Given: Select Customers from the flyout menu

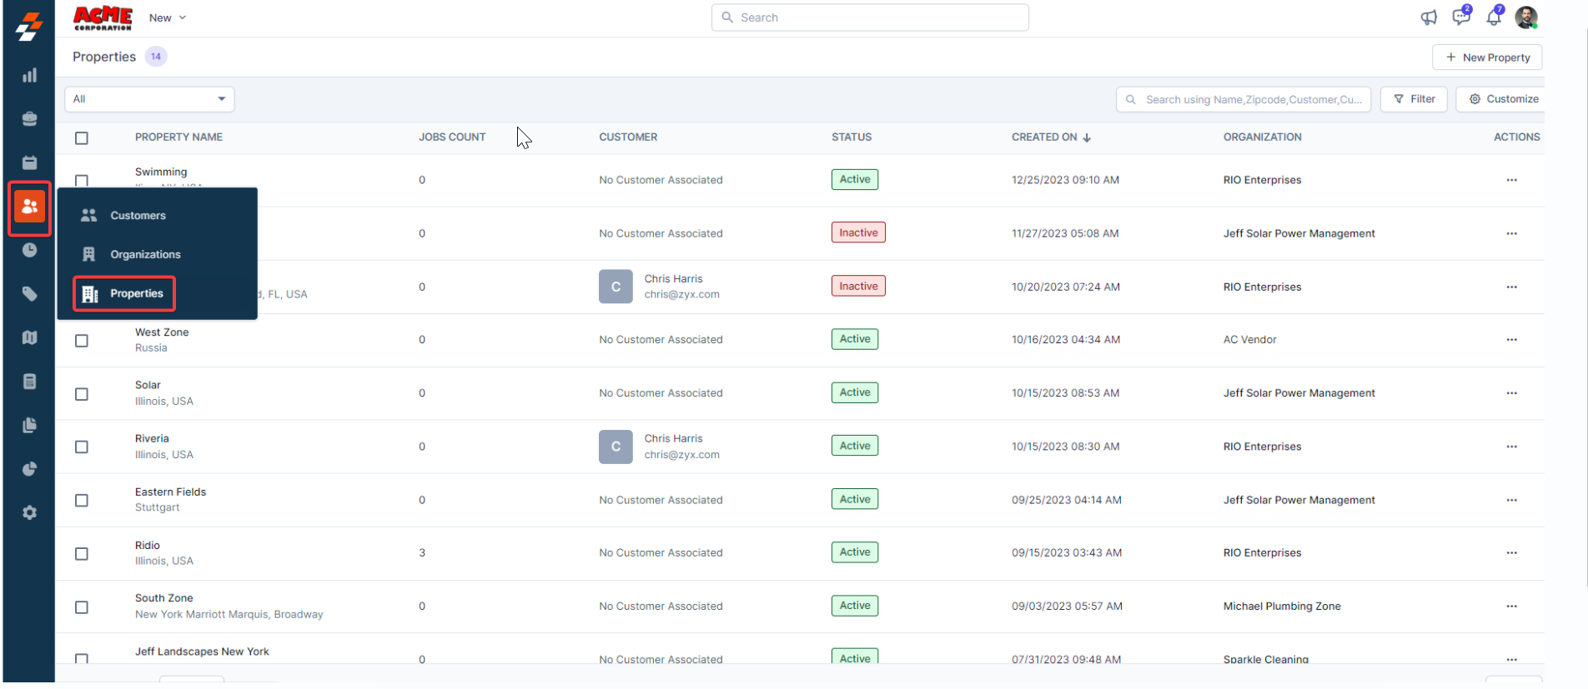Looking at the screenshot, I should coord(138,216).
